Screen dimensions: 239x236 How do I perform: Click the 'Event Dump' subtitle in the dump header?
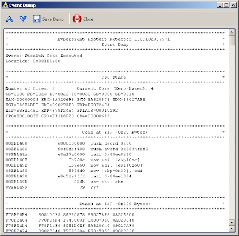pos(115,44)
